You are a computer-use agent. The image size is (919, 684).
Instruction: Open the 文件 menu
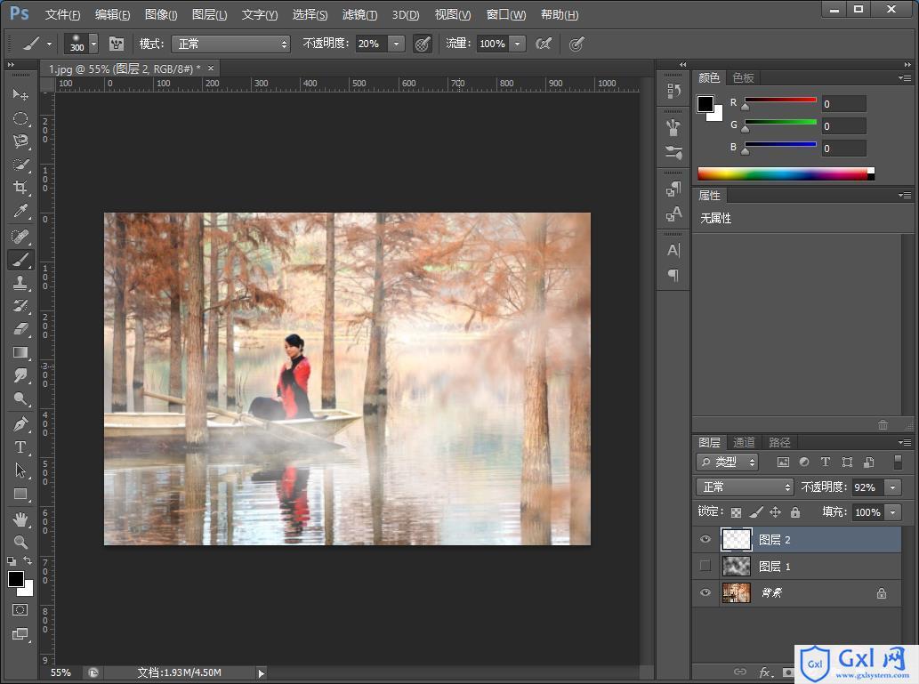[62, 14]
